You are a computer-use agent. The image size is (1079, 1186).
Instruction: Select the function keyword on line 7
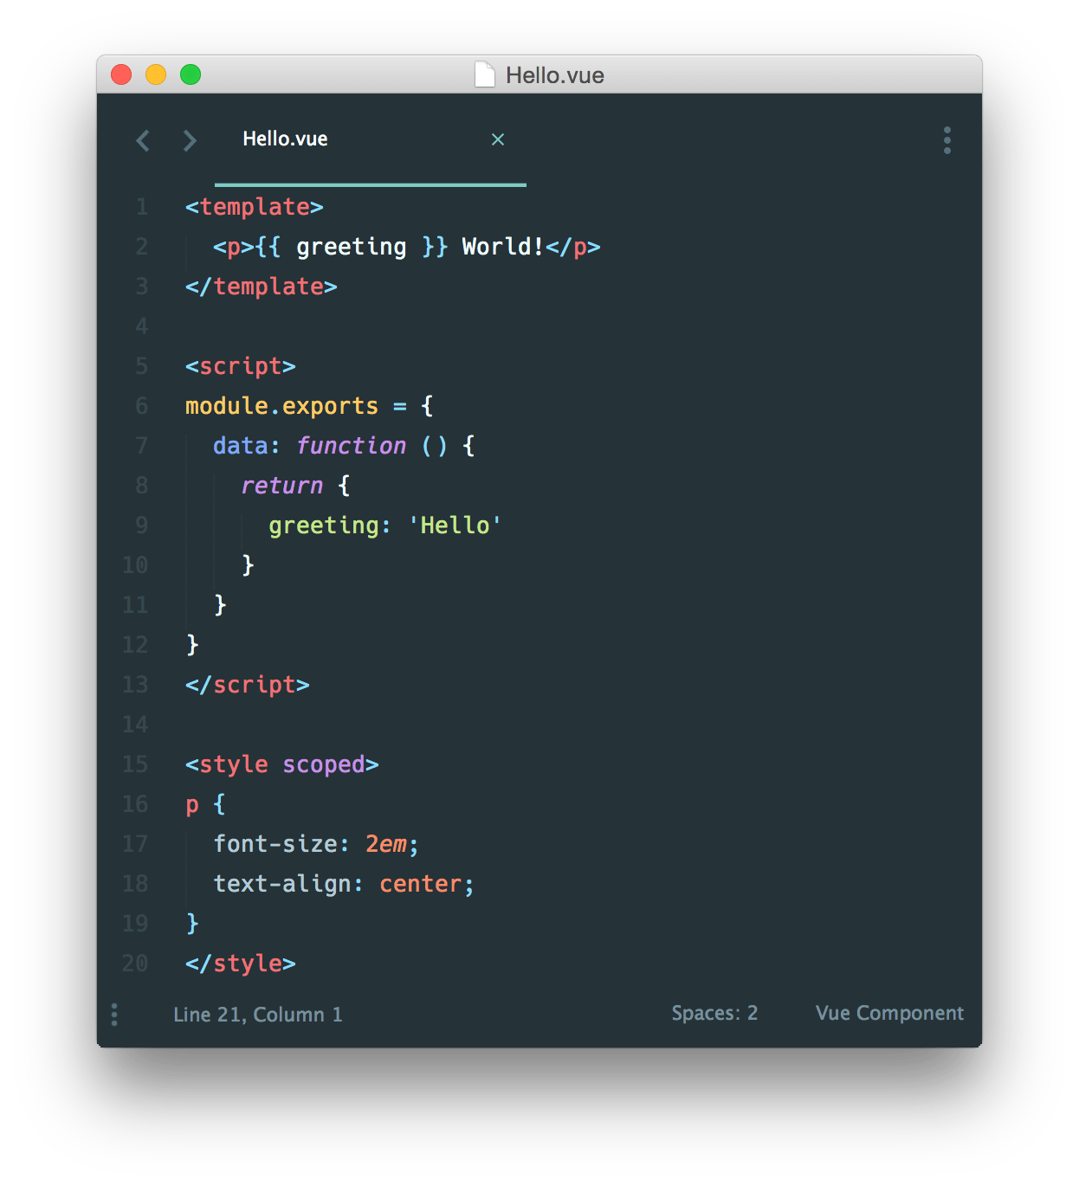(351, 445)
